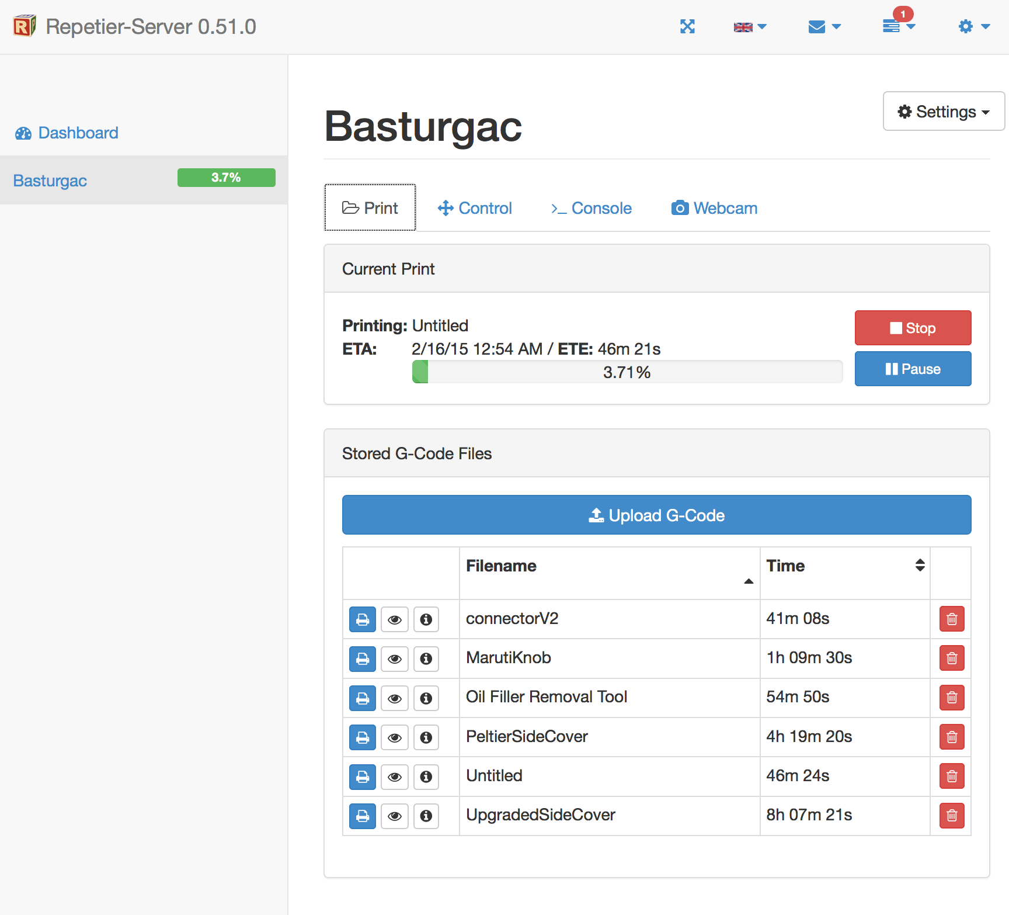Switch to the Control tab

(x=475, y=208)
